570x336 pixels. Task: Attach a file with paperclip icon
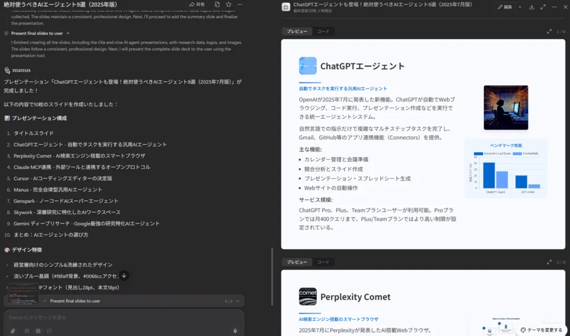[13, 331]
